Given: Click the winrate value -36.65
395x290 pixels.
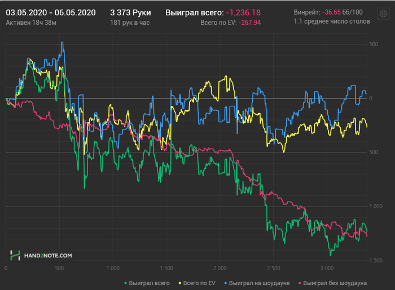Looking at the screenshot, I should pyautogui.click(x=331, y=12).
